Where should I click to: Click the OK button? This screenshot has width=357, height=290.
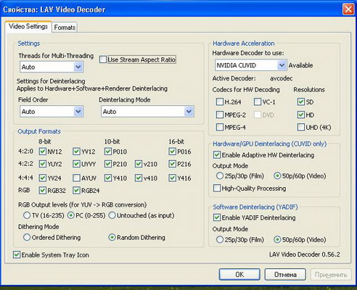tap(239, 275)
